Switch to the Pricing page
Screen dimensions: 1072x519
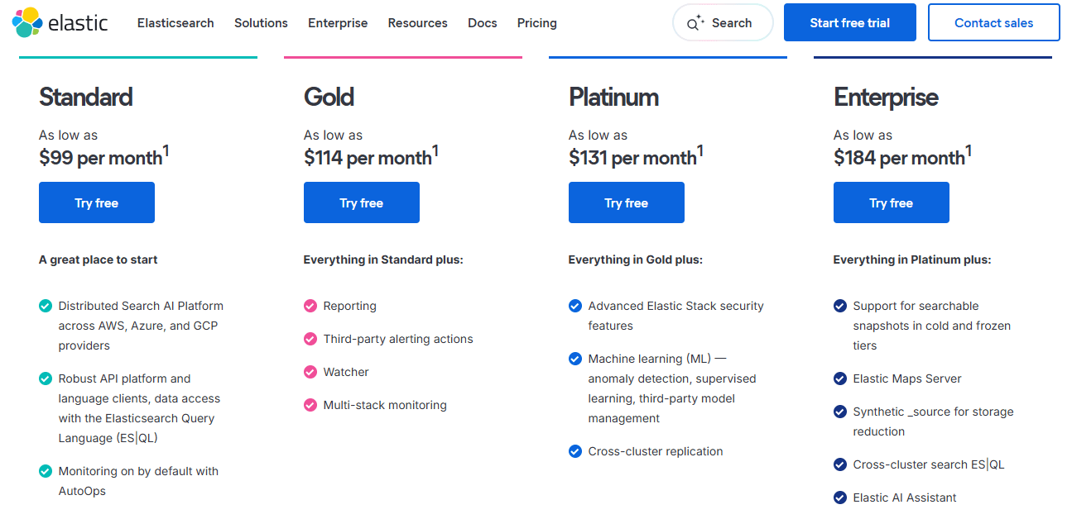coord(536,23)
